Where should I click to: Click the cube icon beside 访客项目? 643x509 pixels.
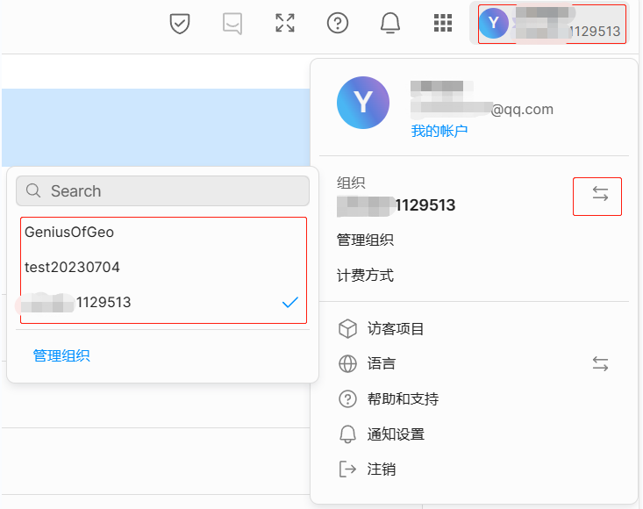pos(348,329)
